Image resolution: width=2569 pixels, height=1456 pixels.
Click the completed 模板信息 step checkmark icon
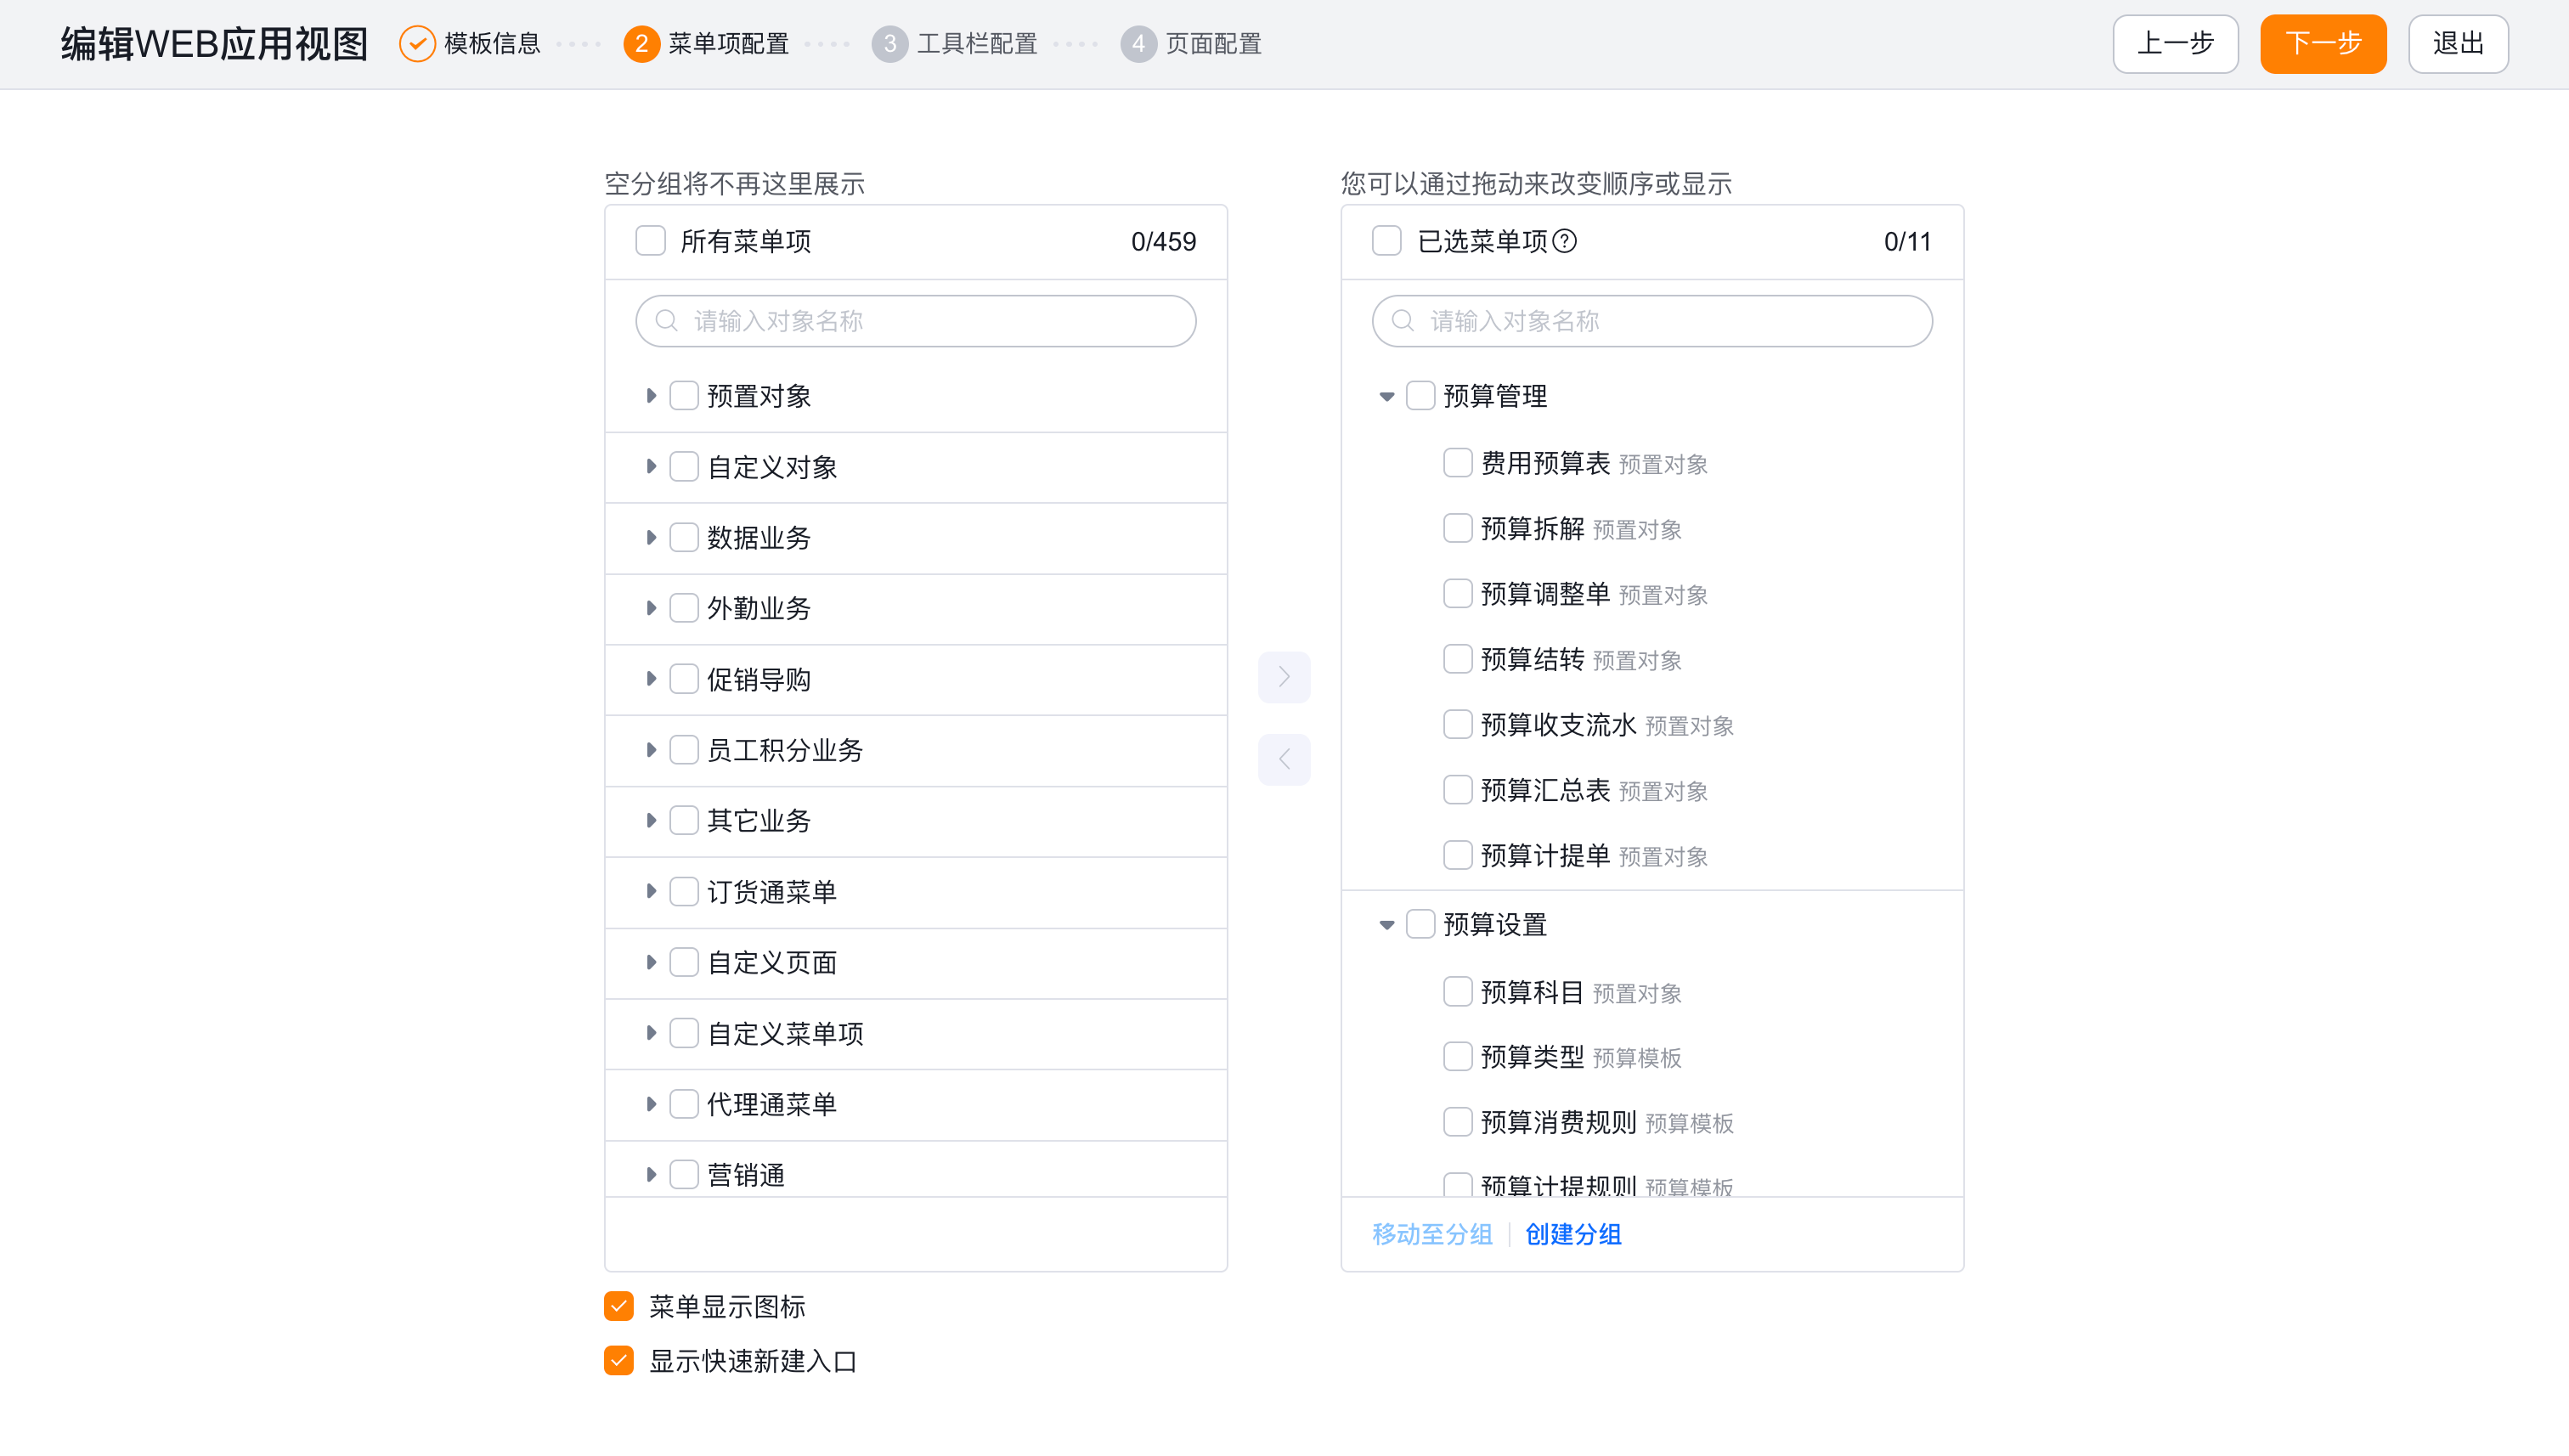click(416, 44)
